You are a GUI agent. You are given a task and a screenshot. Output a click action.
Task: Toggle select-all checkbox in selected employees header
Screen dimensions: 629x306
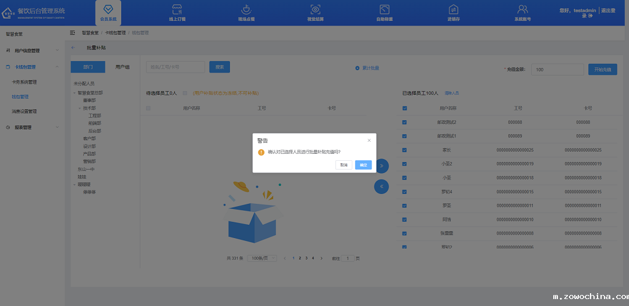point(405,109)
